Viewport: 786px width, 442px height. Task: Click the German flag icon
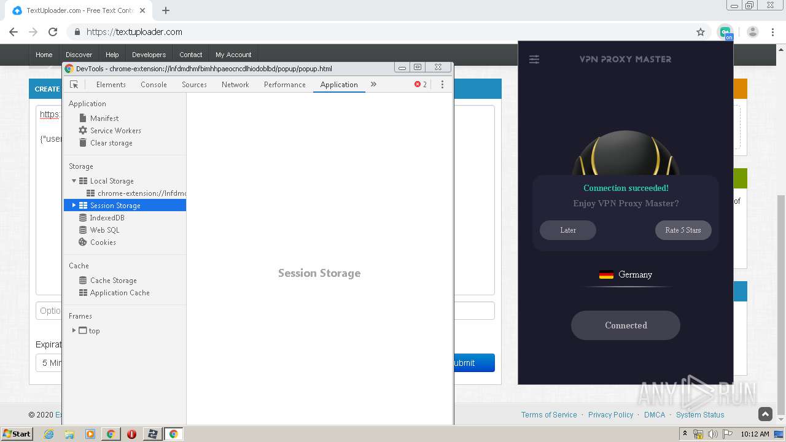(606, 275)
